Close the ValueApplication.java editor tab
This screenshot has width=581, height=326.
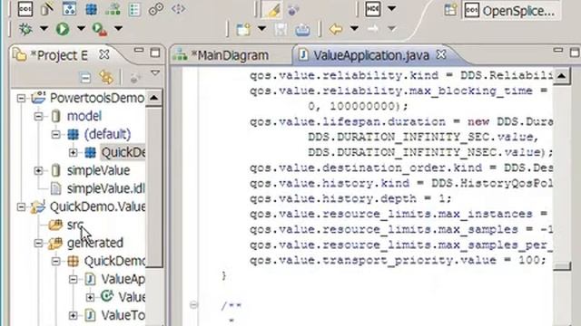point(441,55)
